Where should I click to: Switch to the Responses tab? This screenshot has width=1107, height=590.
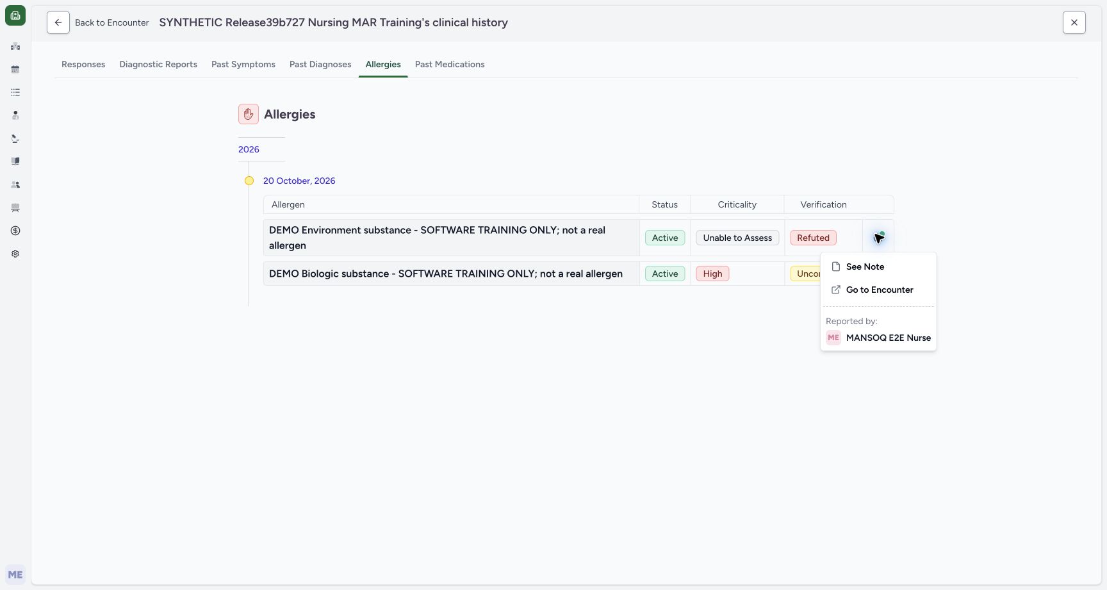coord(83,64)
